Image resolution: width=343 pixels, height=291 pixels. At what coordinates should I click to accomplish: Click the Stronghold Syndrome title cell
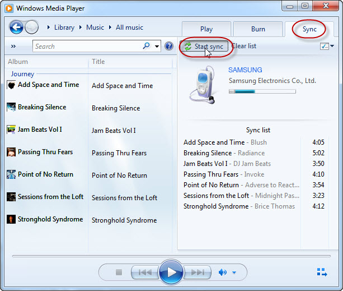tap(124, 220)
